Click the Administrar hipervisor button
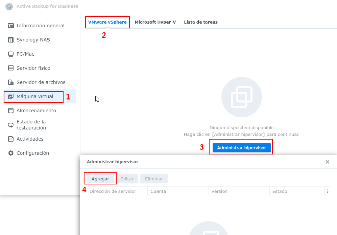This screenshot has height=235, width=337. pos(241,148)
